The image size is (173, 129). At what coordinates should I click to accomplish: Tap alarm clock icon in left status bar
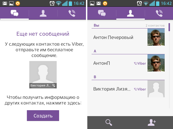[x=52, y=3]
